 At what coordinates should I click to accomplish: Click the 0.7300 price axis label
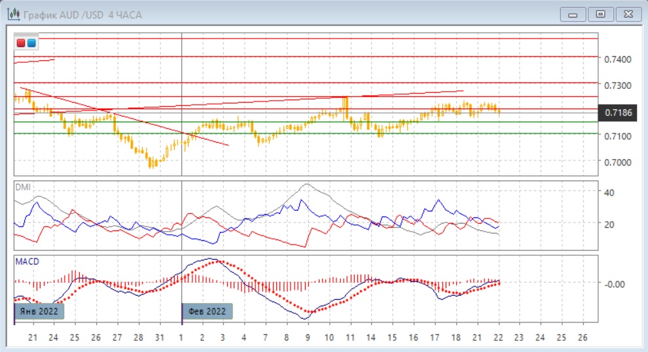619,86
